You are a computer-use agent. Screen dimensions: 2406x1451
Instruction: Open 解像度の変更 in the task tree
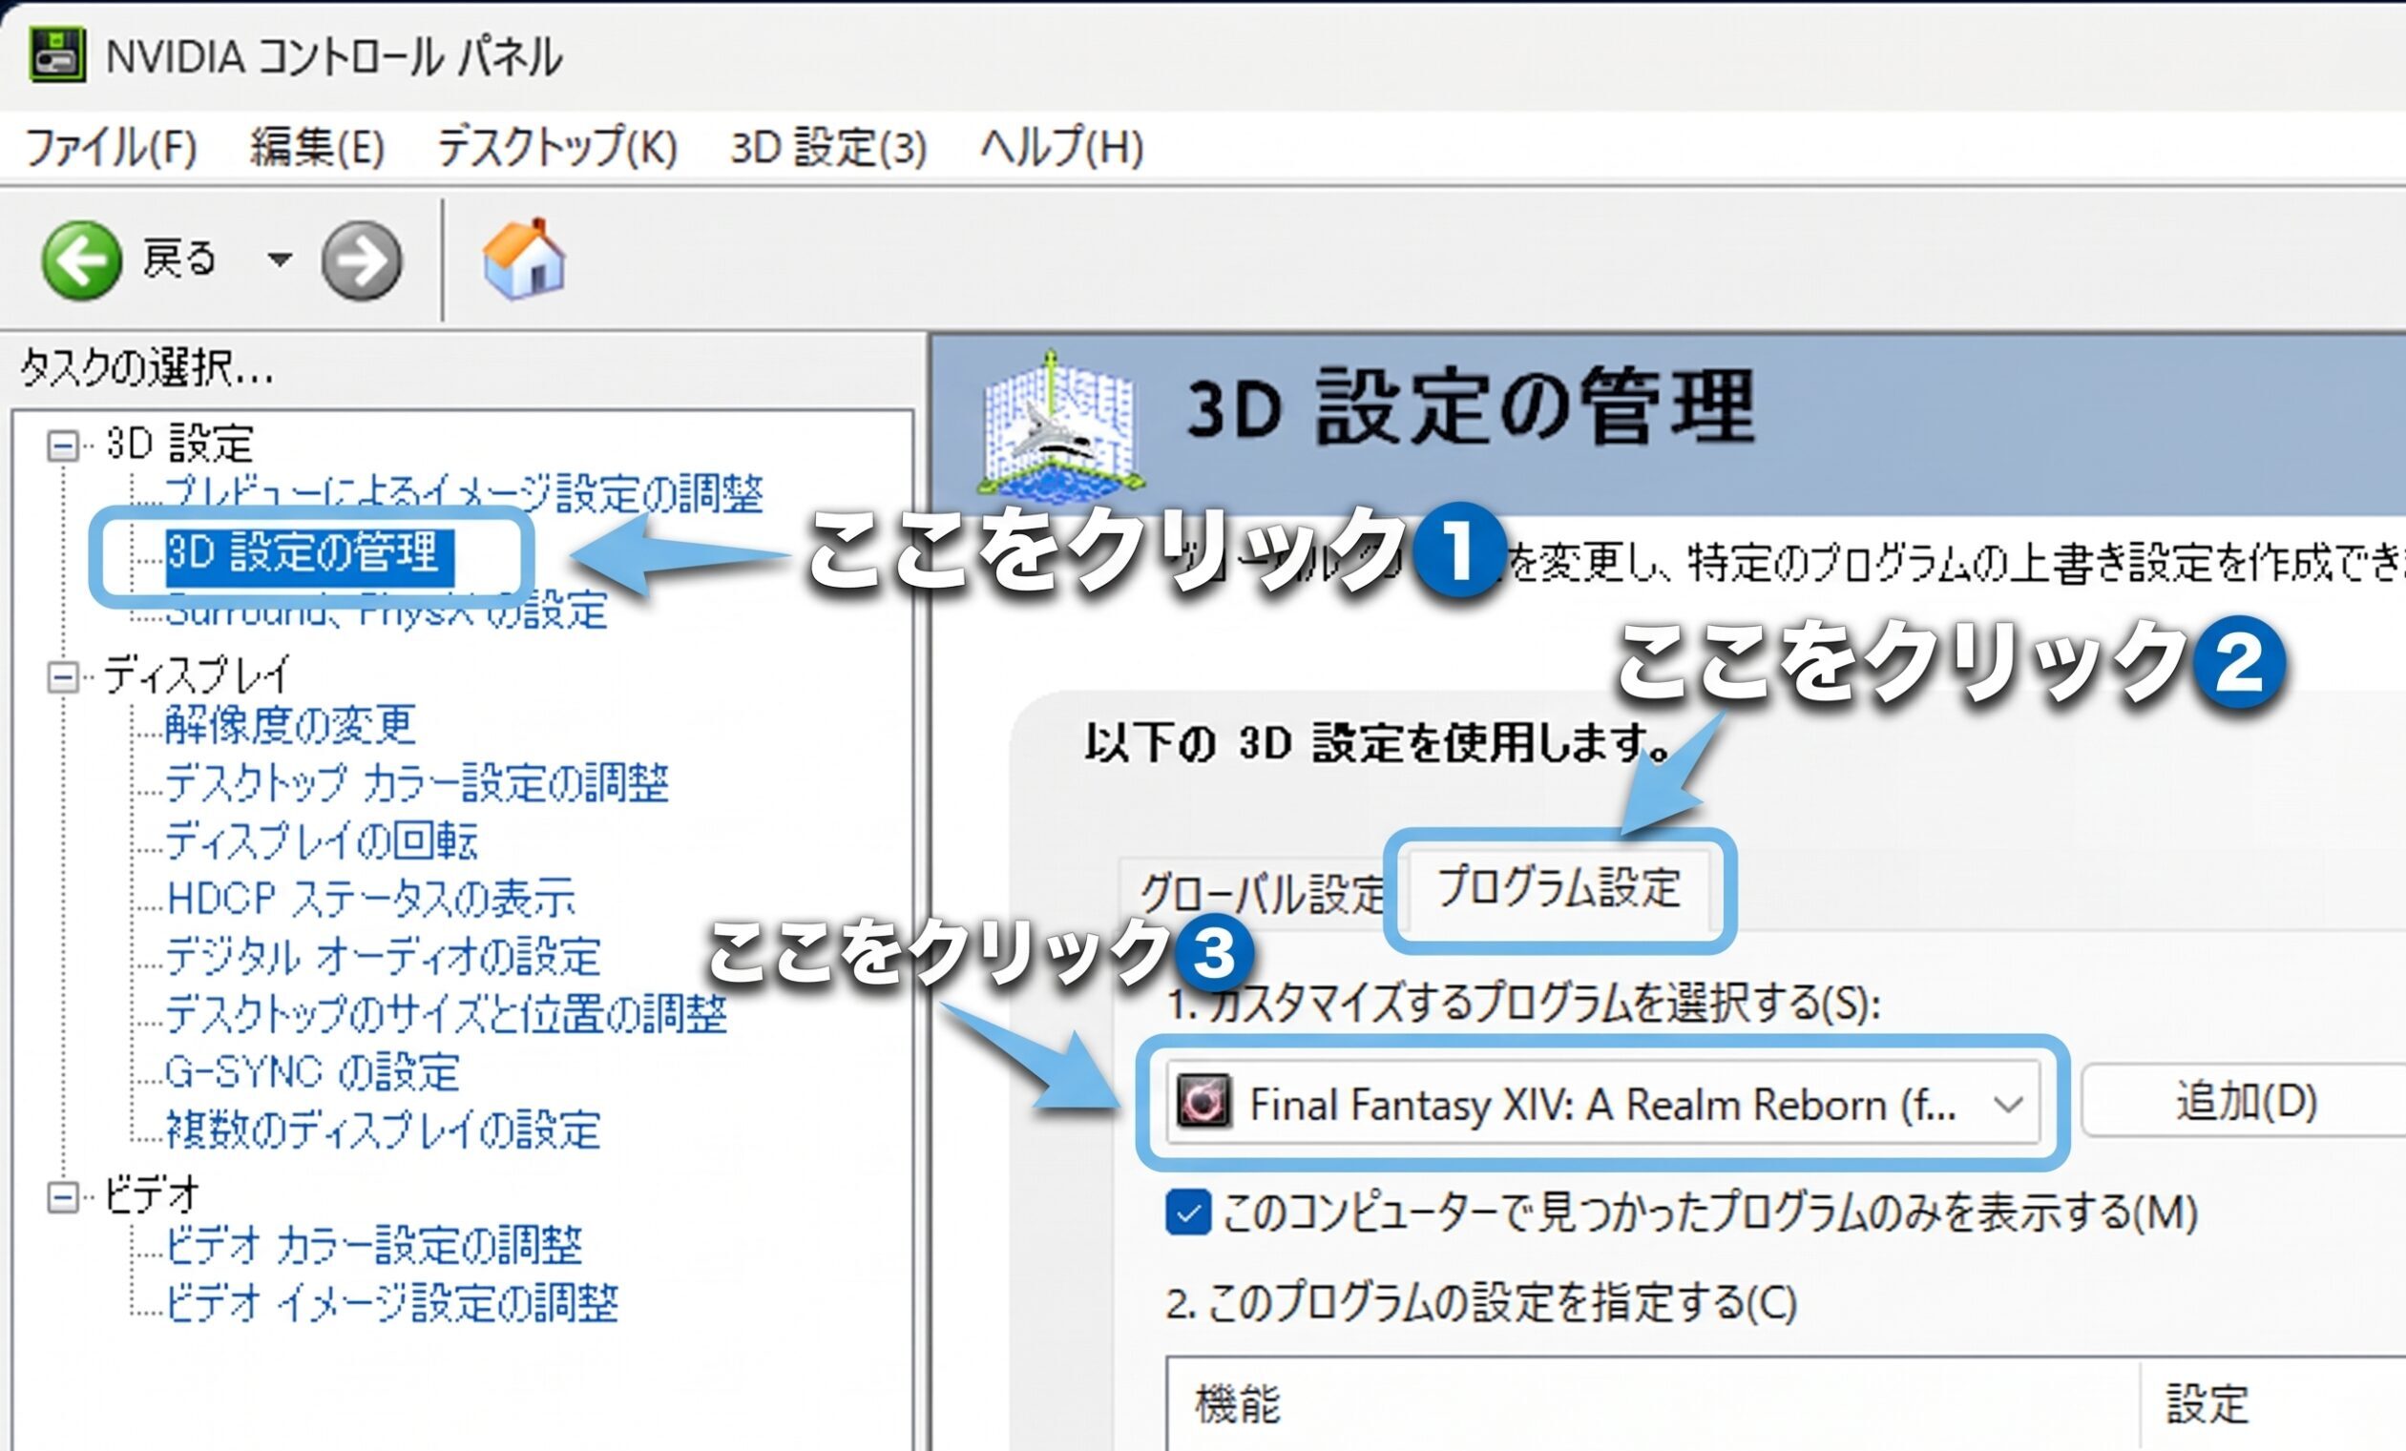(290, 725)
